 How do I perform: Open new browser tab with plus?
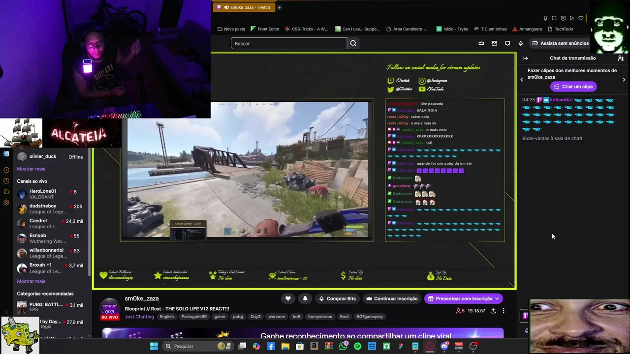[x=279, y=7]
